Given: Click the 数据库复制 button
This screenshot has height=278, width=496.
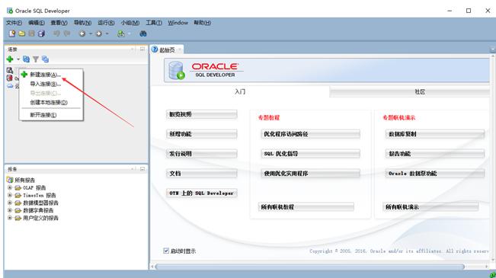Looking at the screenshot, I should coord(434,134).
